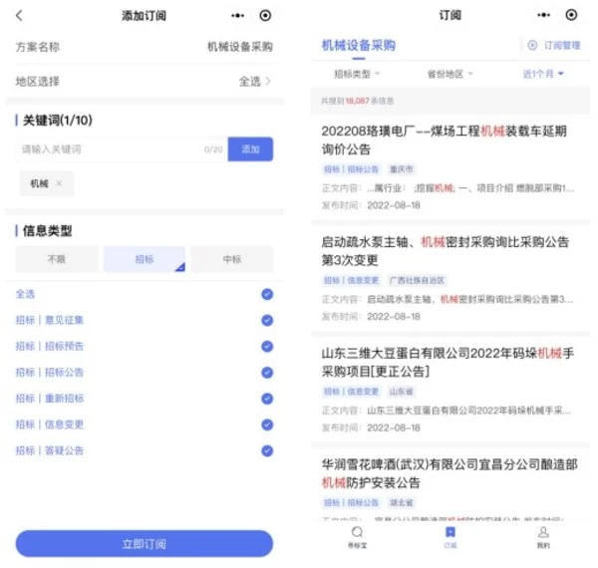Focus the 请输入关键词 input field
This screenshot has width=598, height=568.
pos(110,149)
